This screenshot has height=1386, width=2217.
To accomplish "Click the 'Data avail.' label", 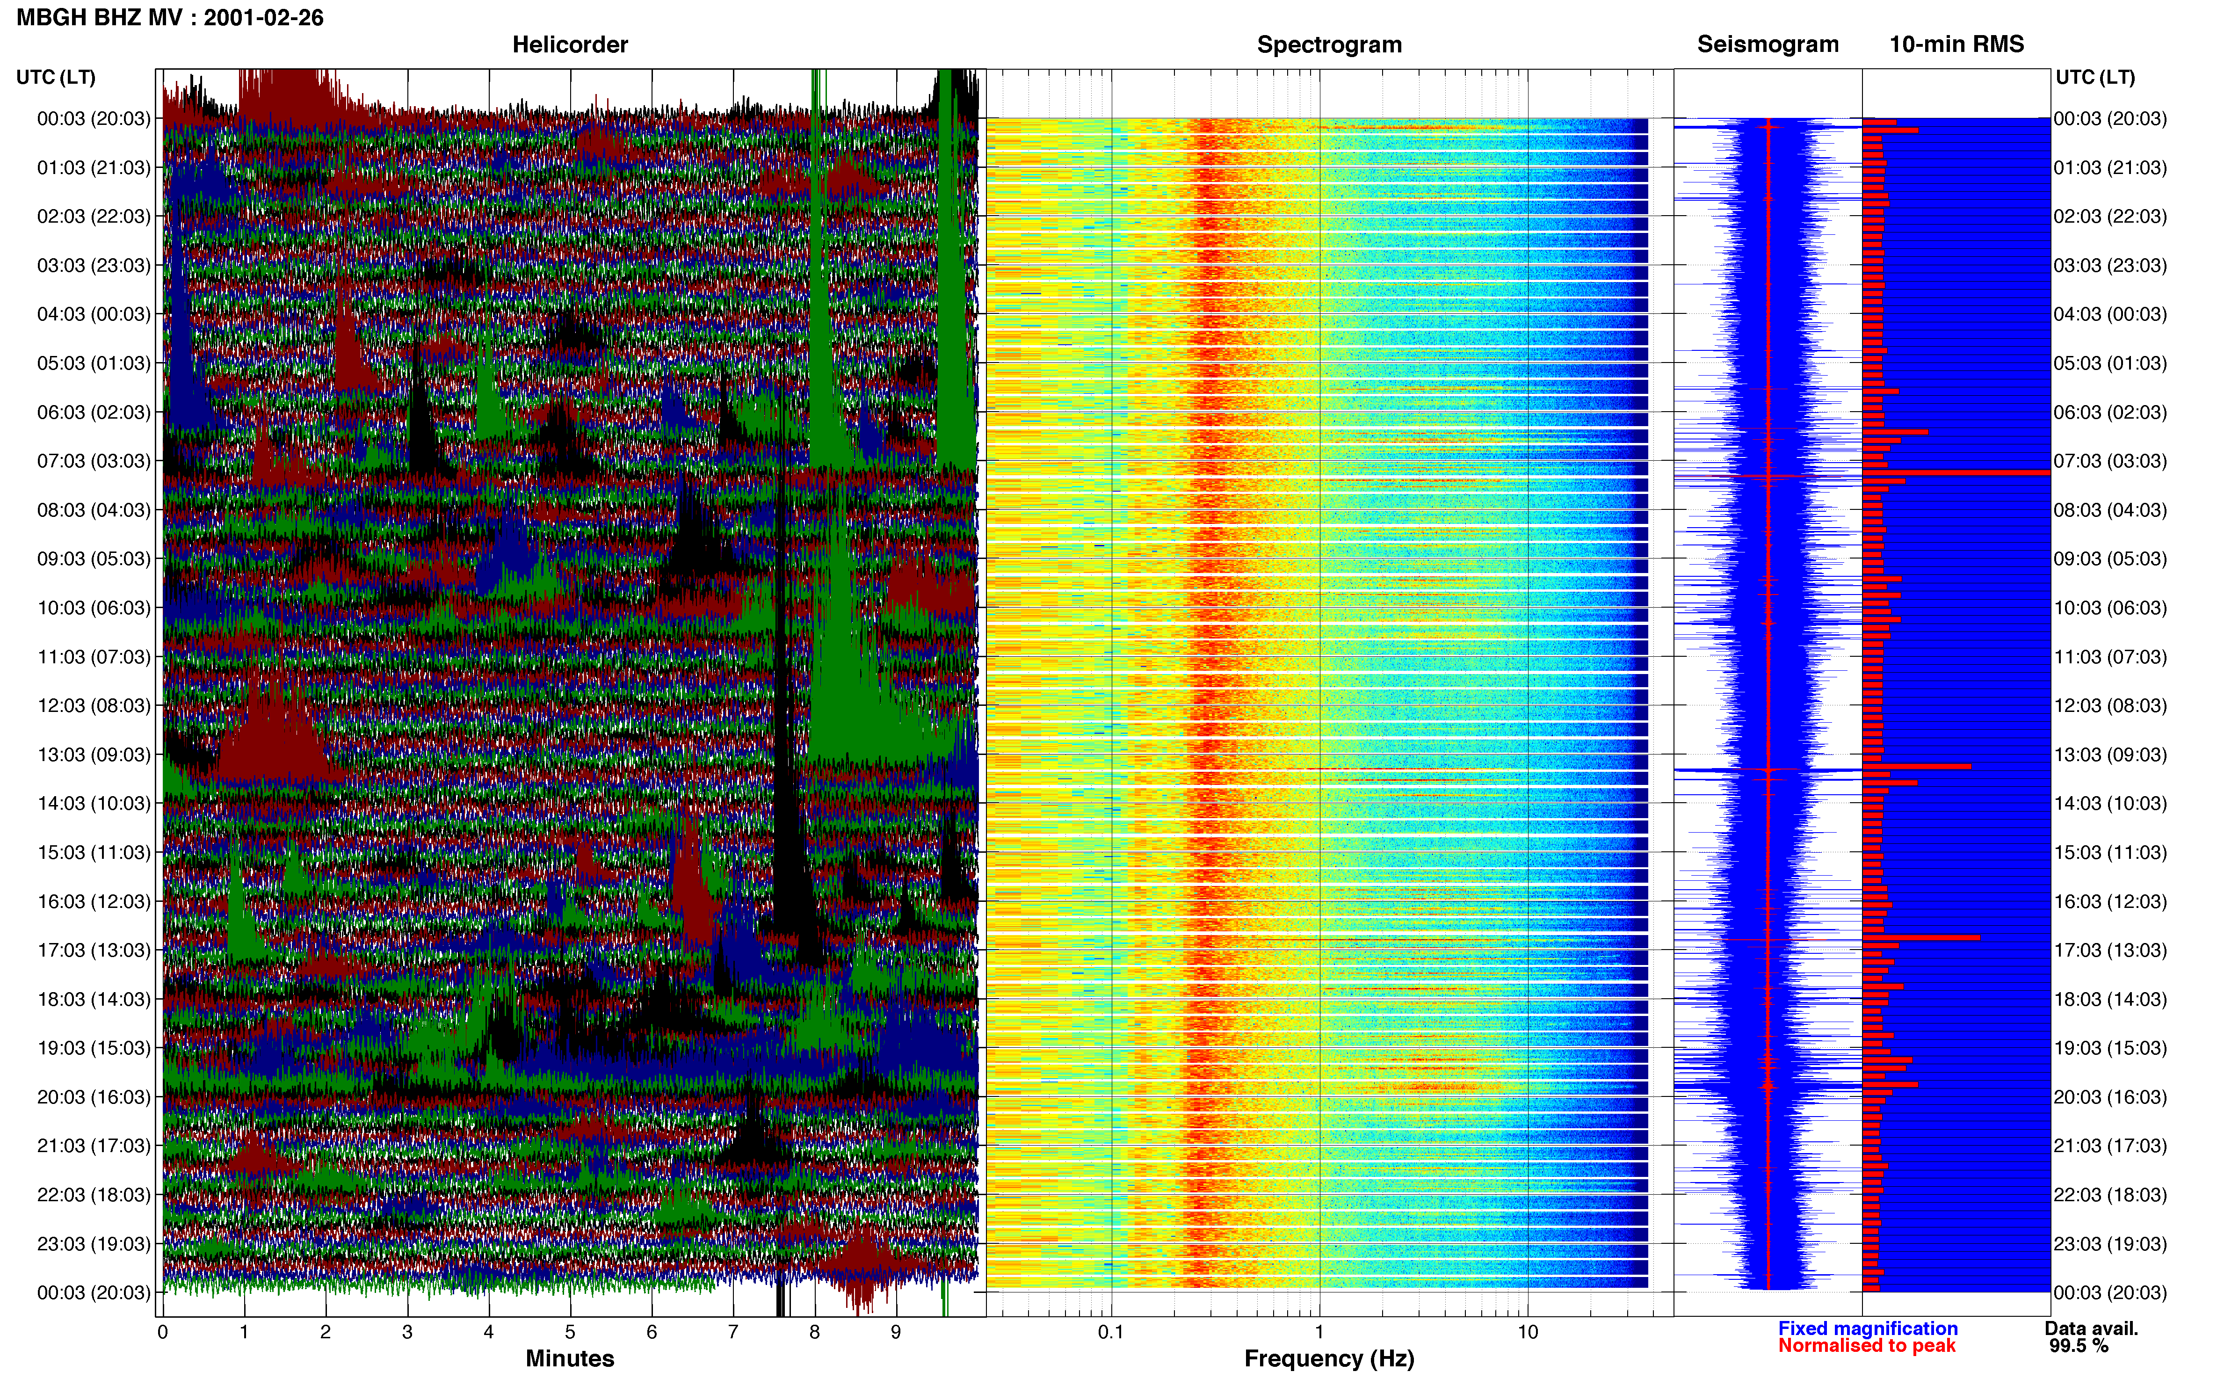I will click(x=2091, y=1328).
